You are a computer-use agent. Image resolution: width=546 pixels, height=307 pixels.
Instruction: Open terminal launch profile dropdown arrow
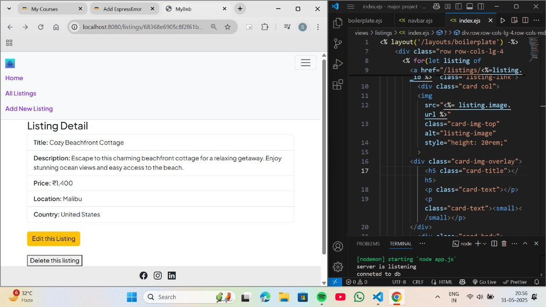click(484, 244)
